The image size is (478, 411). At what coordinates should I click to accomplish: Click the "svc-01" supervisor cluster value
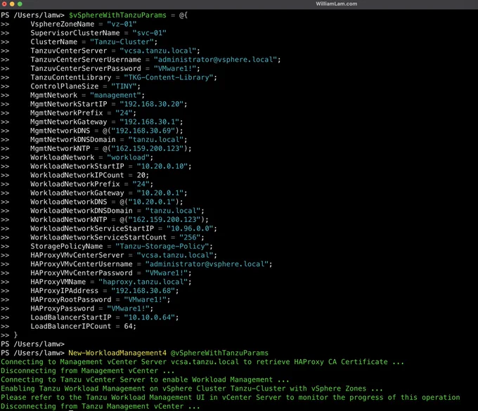click(x=149, y=33)
